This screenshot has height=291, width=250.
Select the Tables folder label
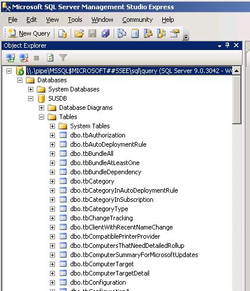pyautogui.click(x=68, y=117)
